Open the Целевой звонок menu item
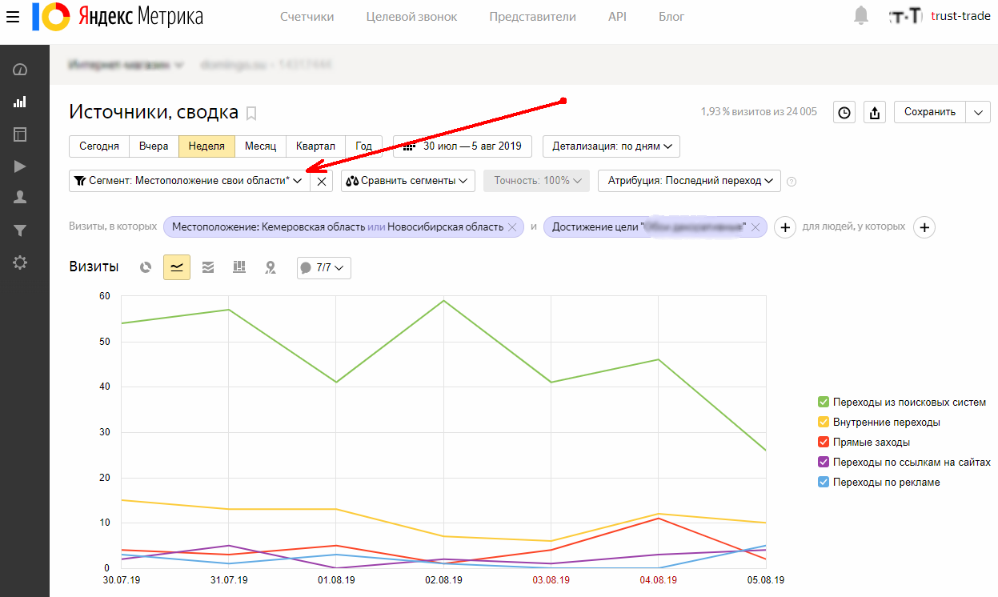The height and width of the screenshot is (597, 998). click(x=412, y=16)
